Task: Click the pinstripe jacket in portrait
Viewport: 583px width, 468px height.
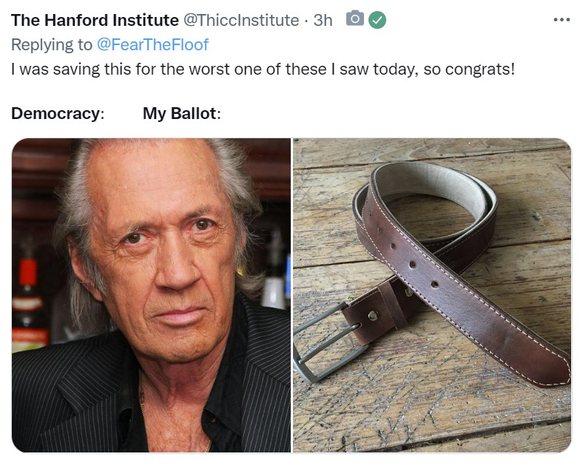Action: [75, 401]
